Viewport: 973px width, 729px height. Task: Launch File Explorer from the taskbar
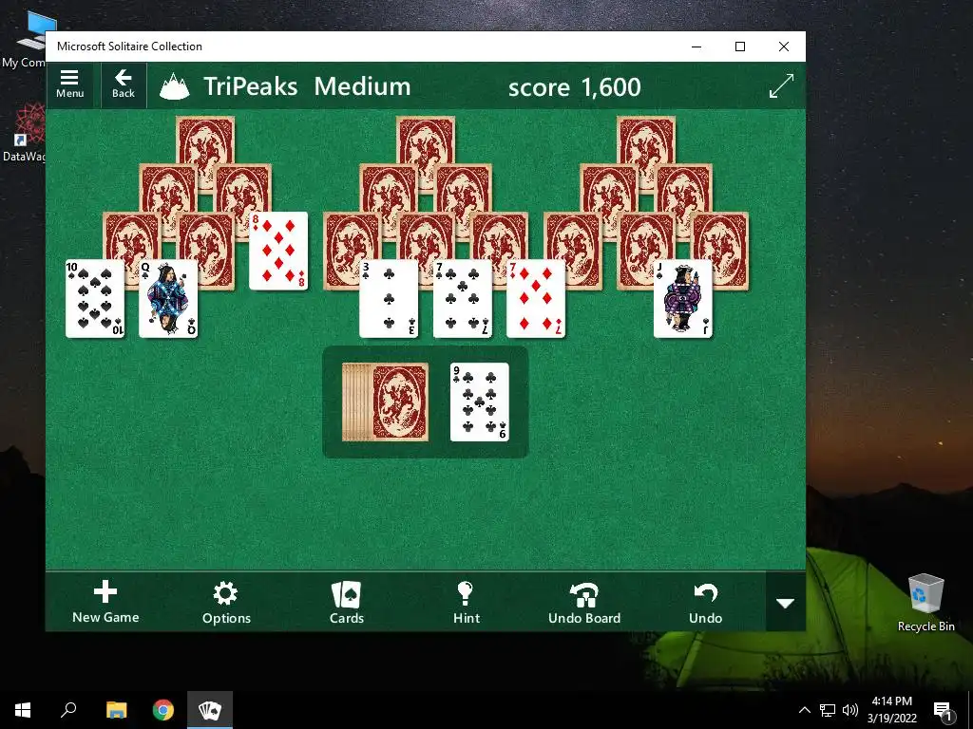116,710
